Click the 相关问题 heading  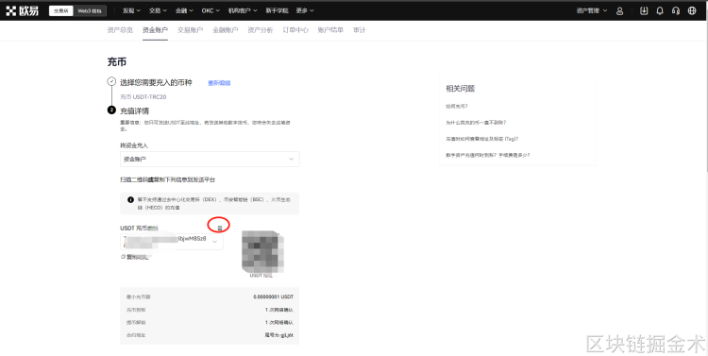pos(460,89)
